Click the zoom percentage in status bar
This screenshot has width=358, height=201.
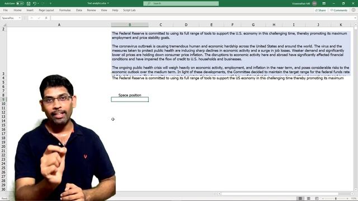click(354, 199)
